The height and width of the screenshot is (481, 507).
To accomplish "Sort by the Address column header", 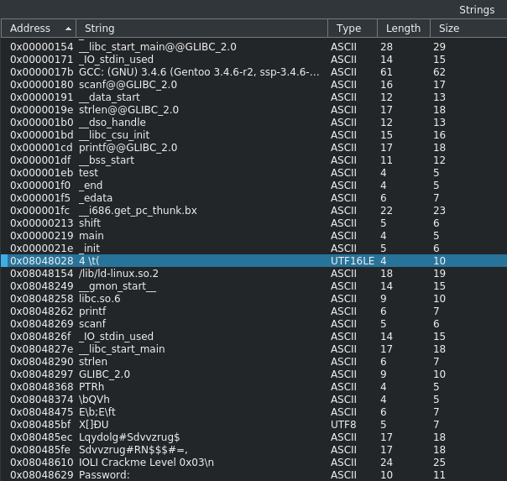I will [x=39, y=29].
